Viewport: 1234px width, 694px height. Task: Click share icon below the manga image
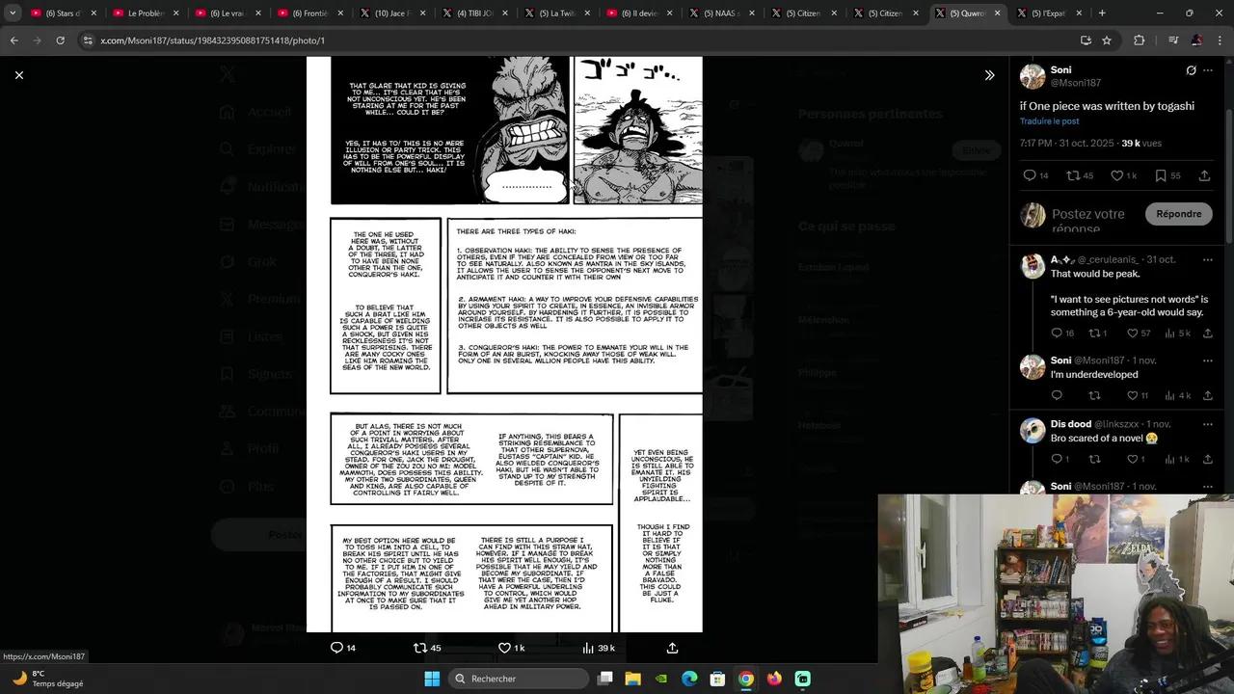click(x=672, y=648)
